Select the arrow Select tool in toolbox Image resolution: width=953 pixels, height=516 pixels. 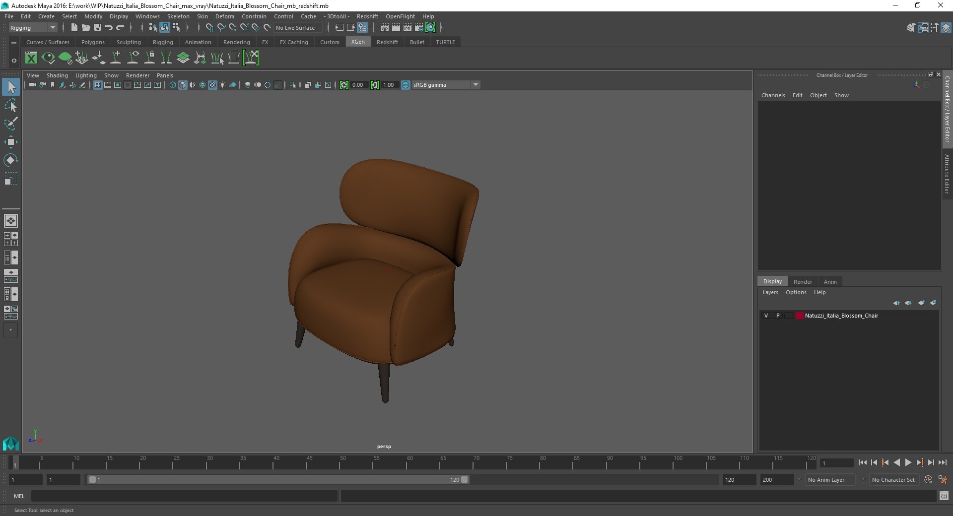click(10, 87)
